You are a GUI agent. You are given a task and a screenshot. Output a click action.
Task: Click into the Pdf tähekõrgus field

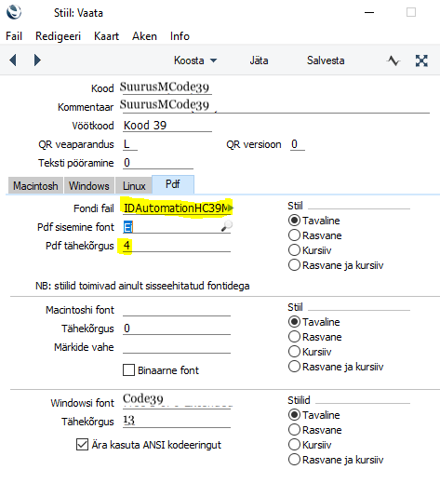pos(177,246)
